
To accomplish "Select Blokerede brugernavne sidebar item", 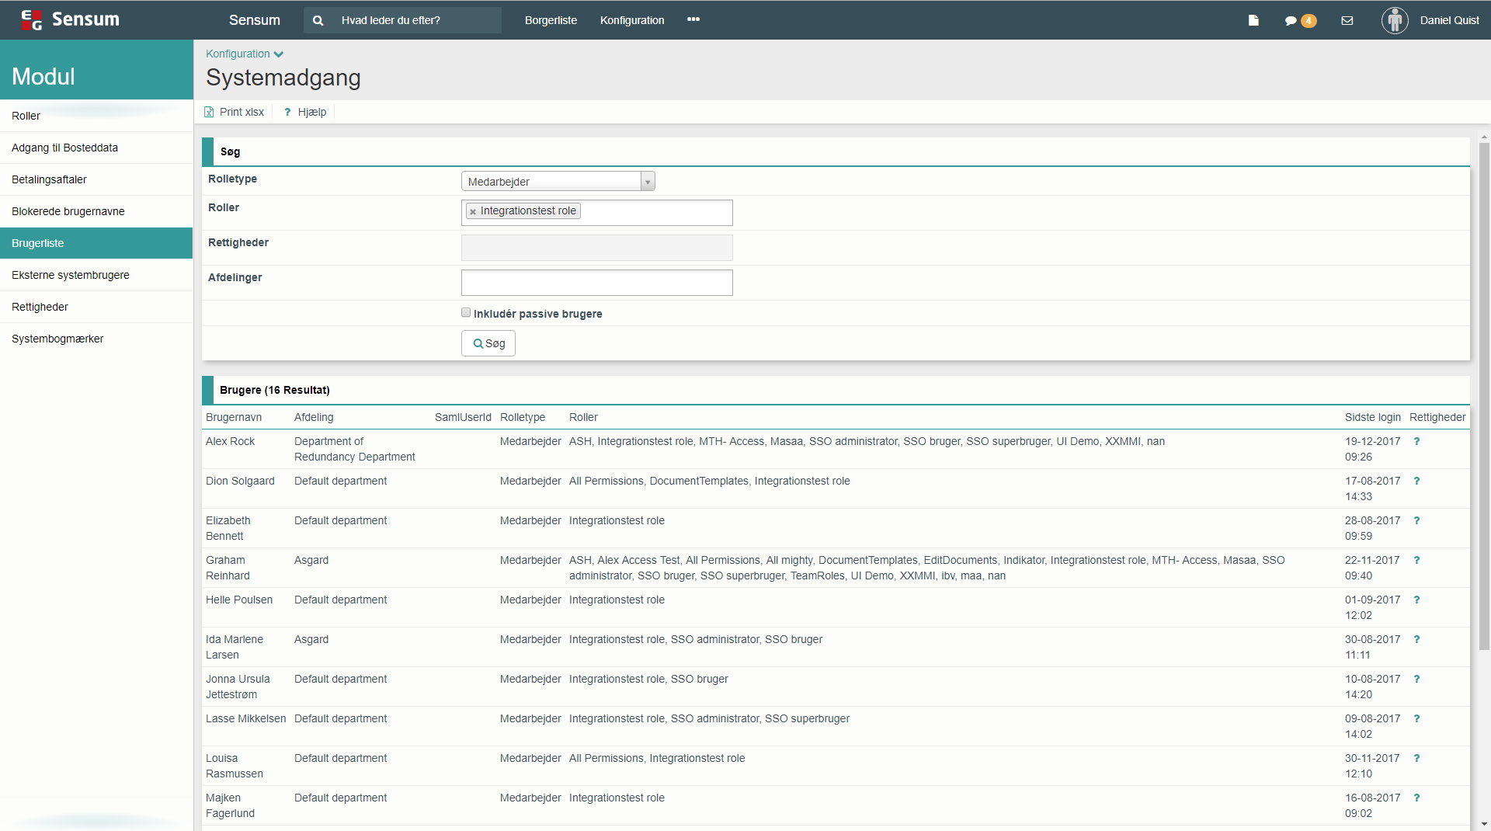I will [x=96, y=211].
